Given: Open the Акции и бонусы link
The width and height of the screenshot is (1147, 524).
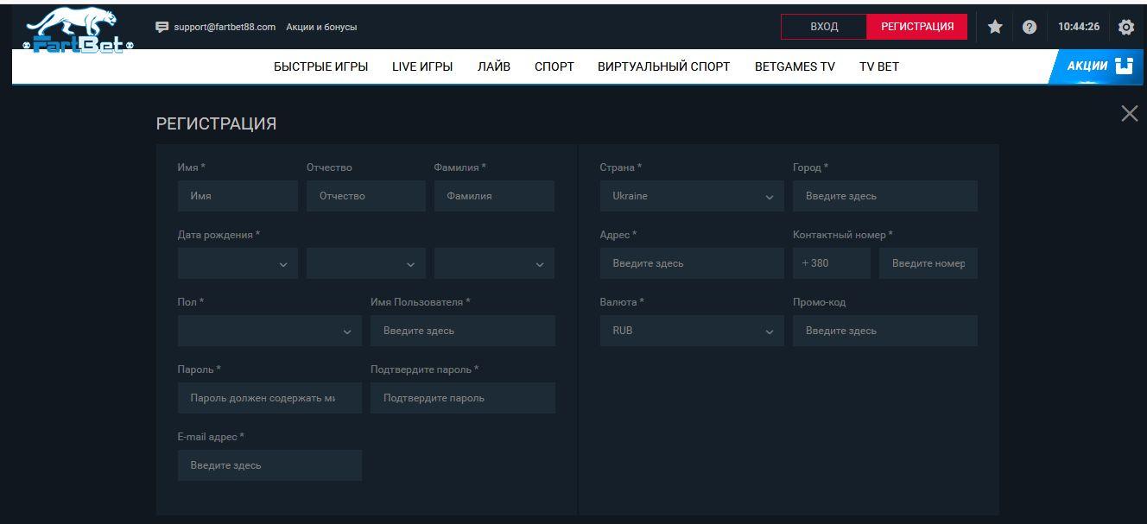Looking at the screenshot, I should point(321,27).
